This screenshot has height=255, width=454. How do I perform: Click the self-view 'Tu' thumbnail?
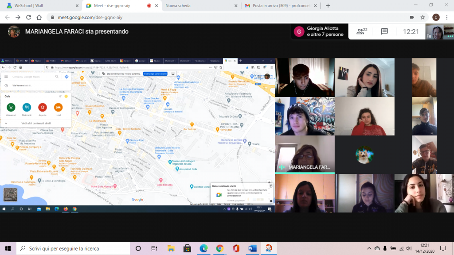[439, 31]
